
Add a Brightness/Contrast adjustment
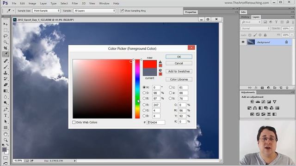point(252,101)
